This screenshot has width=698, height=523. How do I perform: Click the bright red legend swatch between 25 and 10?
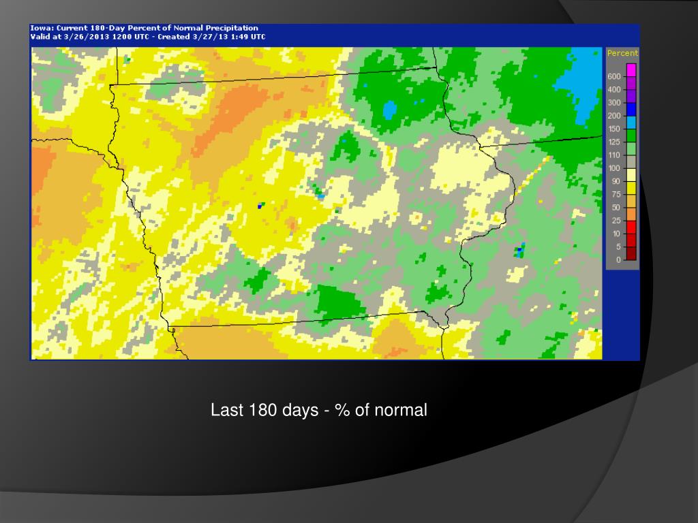pyautogui.click(x=631, y=227)
